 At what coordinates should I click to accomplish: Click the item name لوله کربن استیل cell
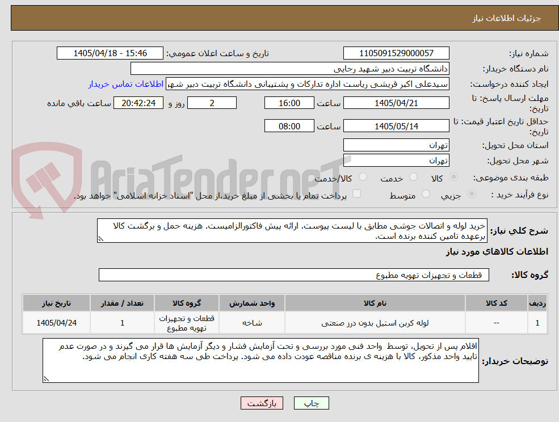(x=375, y=323)
